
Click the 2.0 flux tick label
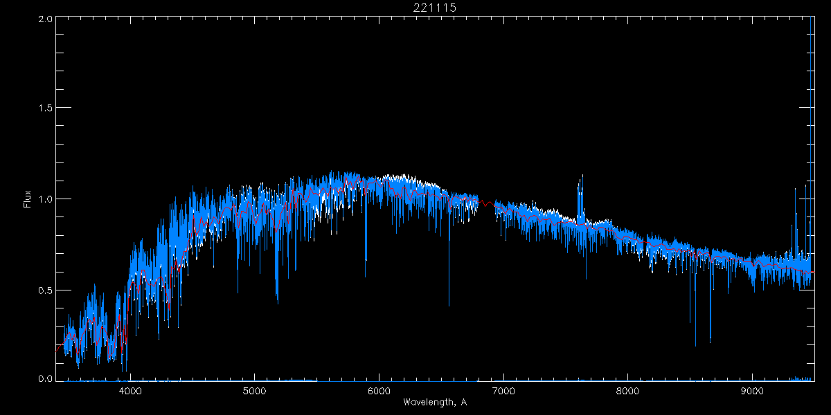click(x=45, y=19)
